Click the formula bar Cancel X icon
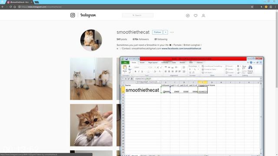Image resolution: width=278 pixels, height=156 pixels. [x=126, y=79]
